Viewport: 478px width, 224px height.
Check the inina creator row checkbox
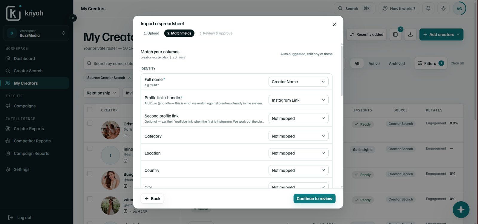[90, 149]
